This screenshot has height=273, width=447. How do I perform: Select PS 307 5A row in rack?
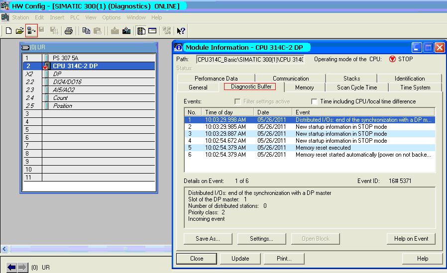(89, 58)
